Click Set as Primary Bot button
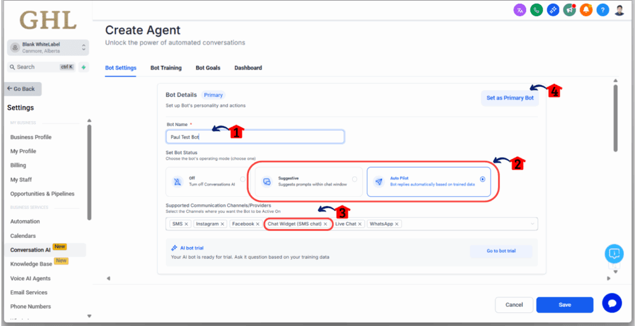 pyautogui.click(x=510, y=98)
